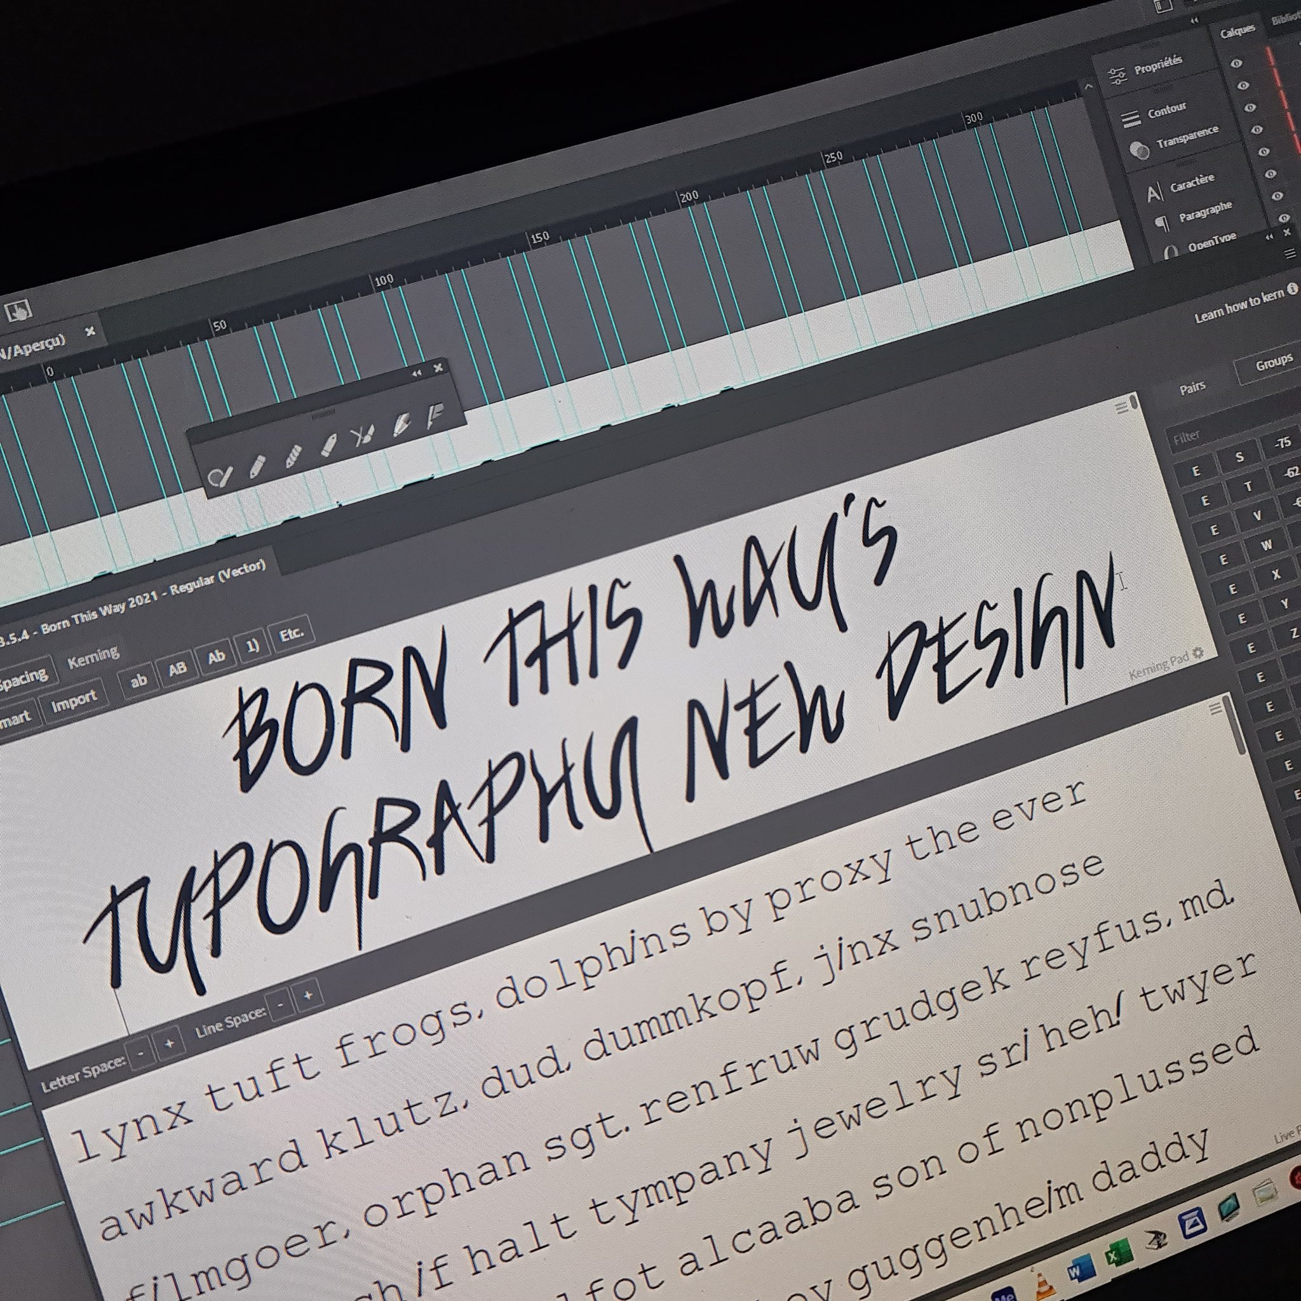Select the flag-shaped tool in floating toolbar
Viewport: 1301px width, 1301px height.
(435, 417)
